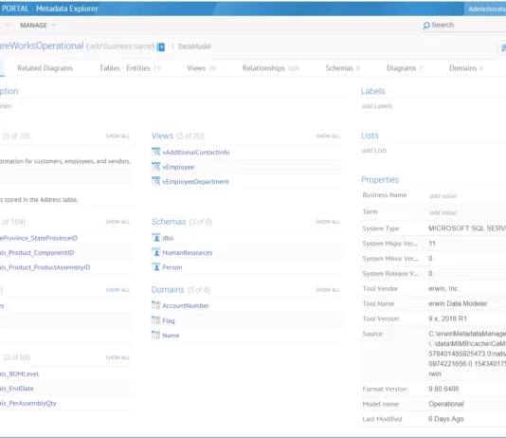Click the Search magnifier icon
The height and width of the screenshot is (438, 506).
click(x=426, y=26)
